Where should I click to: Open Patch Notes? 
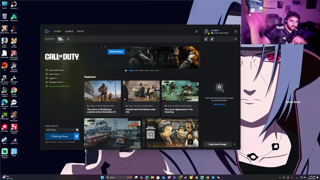[x=53, y=74]
